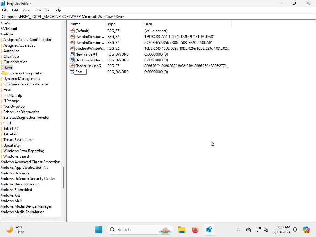Click the Registry Editor taskbar icon

(209, 230)
